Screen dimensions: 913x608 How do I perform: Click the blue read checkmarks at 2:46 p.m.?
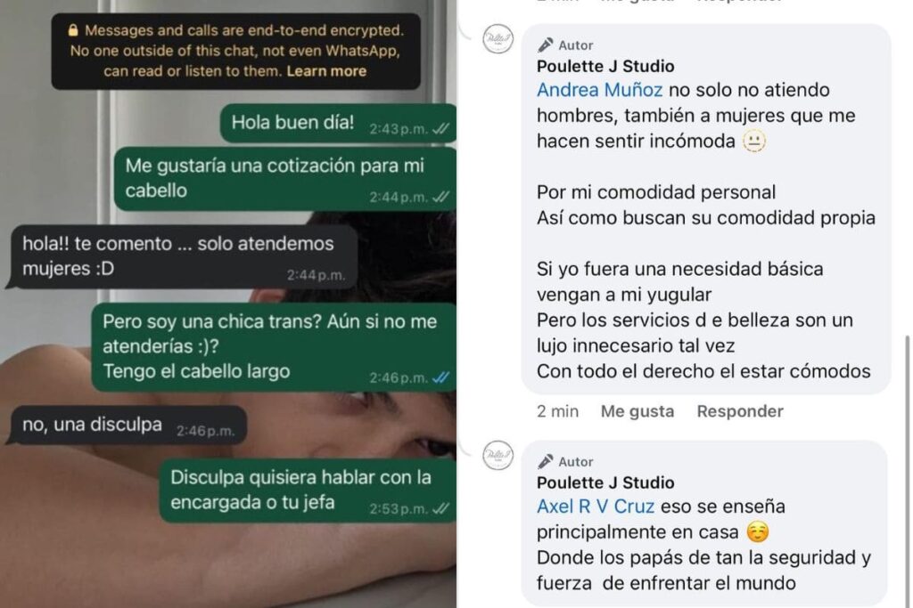click(440, 377)
